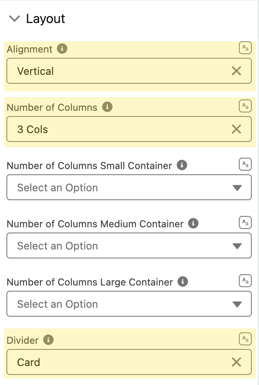Click the info icon beside Number of Columns
The image size is (259, 385).
107,107
